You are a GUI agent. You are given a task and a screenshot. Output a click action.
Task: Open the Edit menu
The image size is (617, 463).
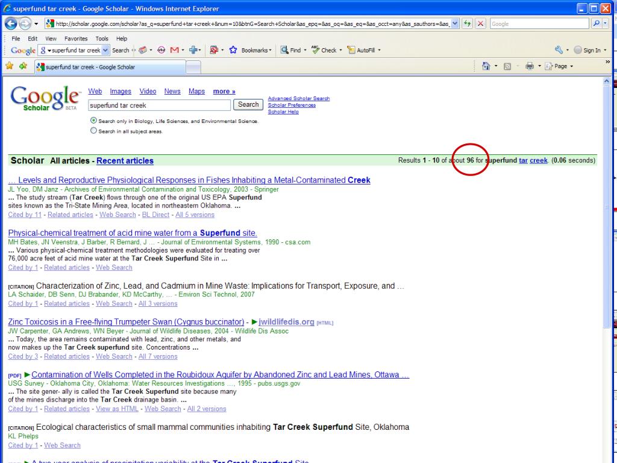33,39
